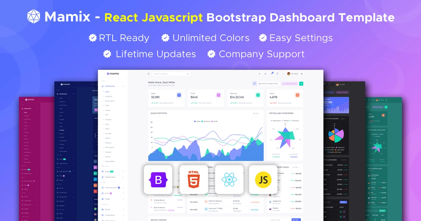
Task: Click the Search for Results input field
Action: tap(171, 74)
